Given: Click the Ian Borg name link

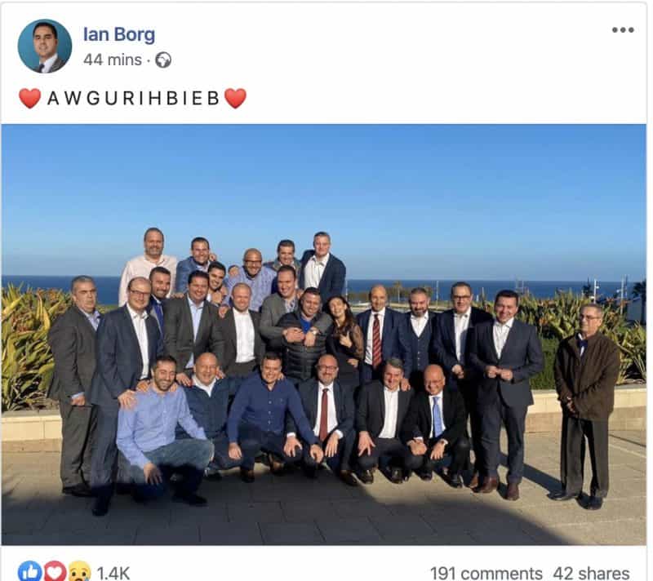Looking at the screenshot, I should point(119,34).
